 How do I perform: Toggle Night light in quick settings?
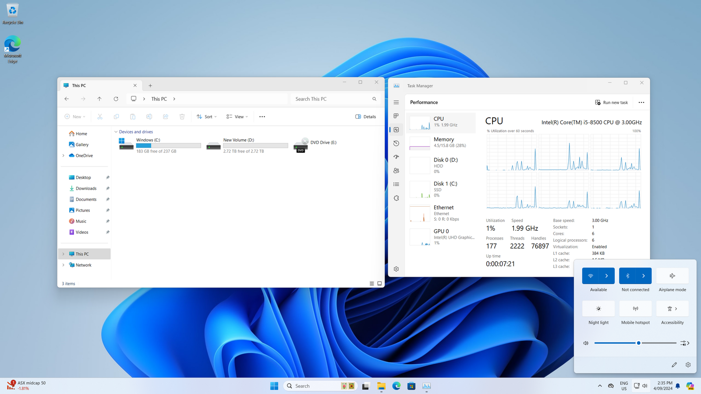[598, 309]
